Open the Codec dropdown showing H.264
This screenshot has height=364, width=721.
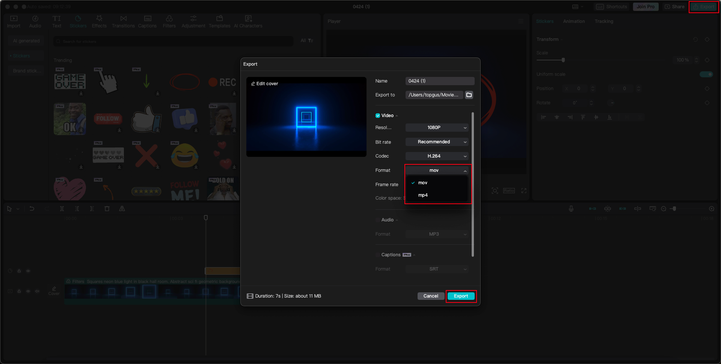pos(437,156)
